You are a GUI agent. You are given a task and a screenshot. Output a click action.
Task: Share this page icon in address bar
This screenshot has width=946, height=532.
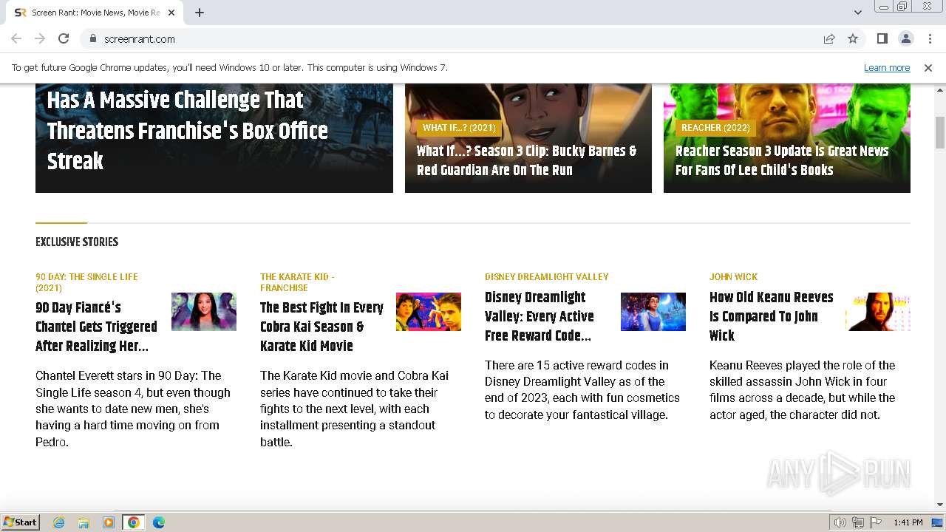829,38
